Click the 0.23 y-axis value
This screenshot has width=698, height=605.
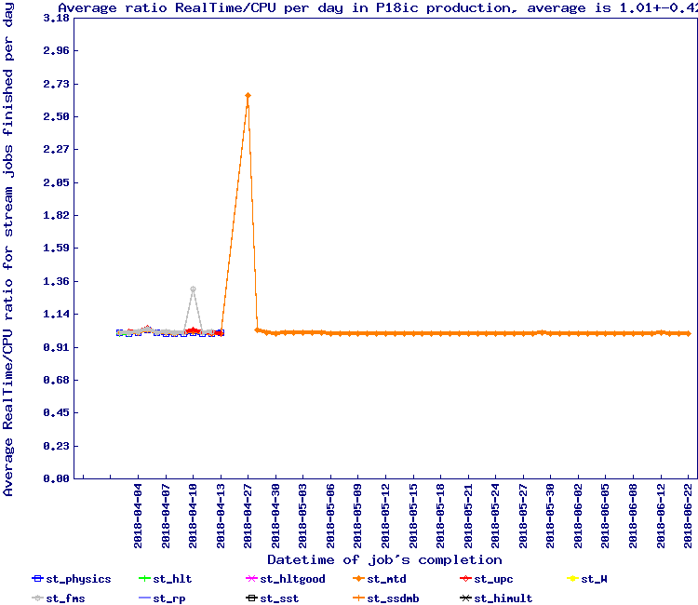[x=56, y=446]
